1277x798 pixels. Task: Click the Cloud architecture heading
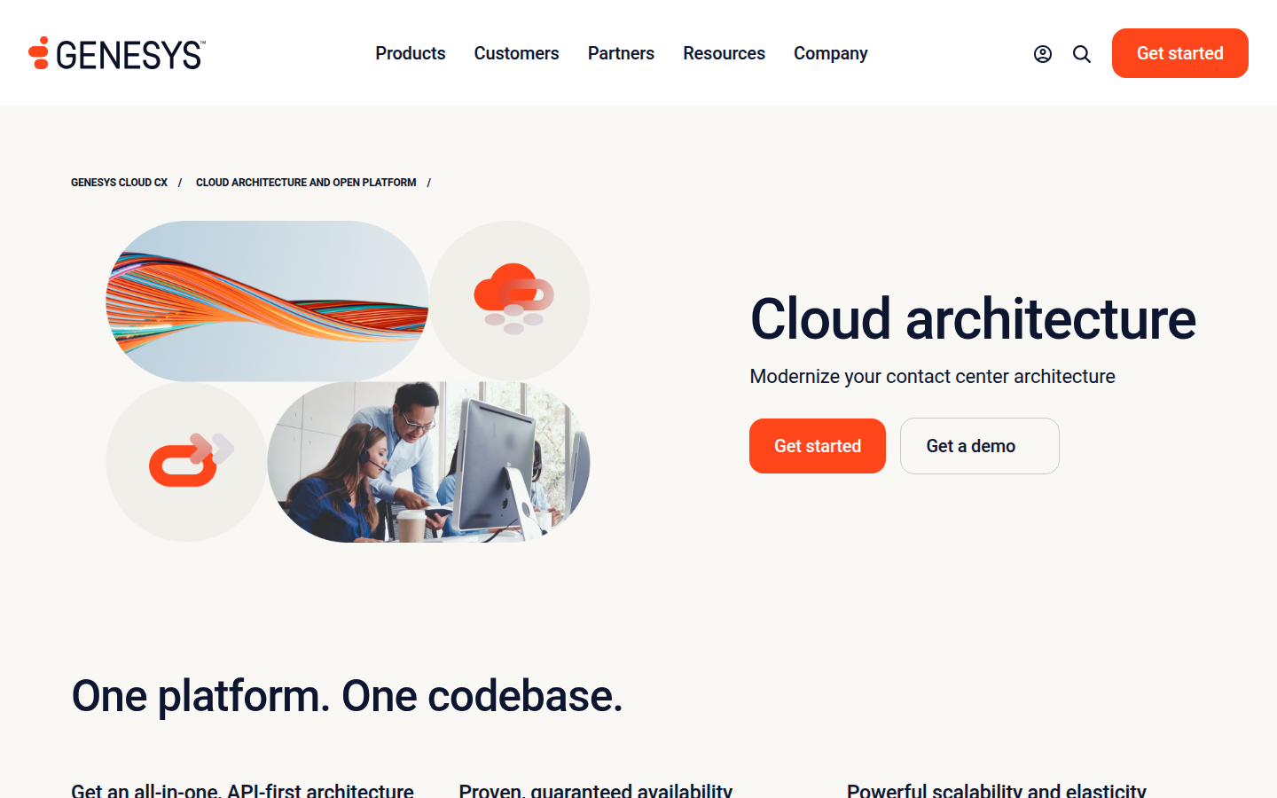973,319
